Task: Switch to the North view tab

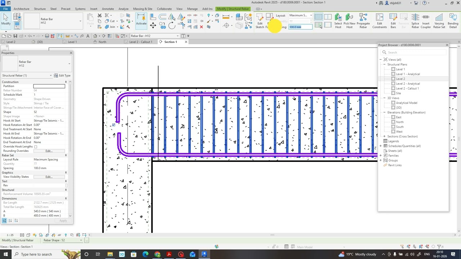Action: click(102, 42)
